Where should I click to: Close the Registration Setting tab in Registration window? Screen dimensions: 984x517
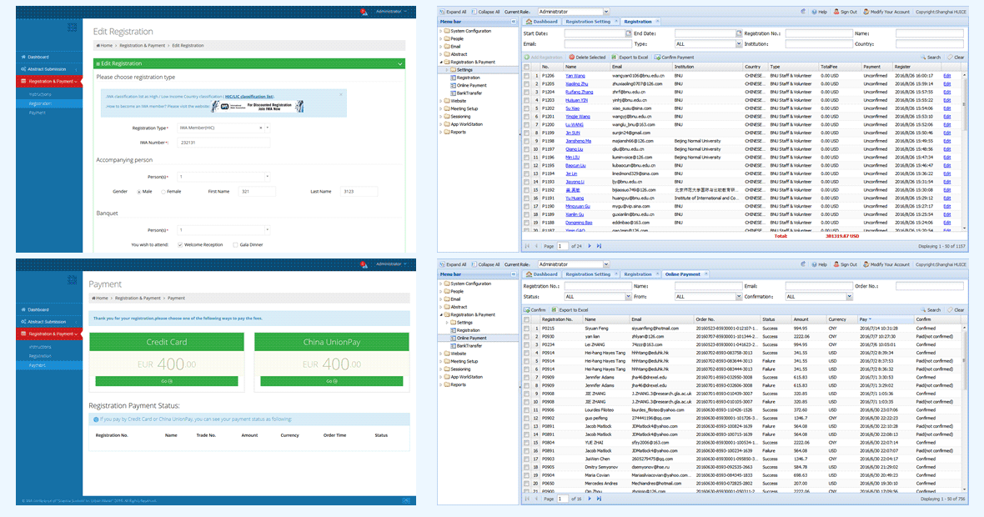click(615, 22)
